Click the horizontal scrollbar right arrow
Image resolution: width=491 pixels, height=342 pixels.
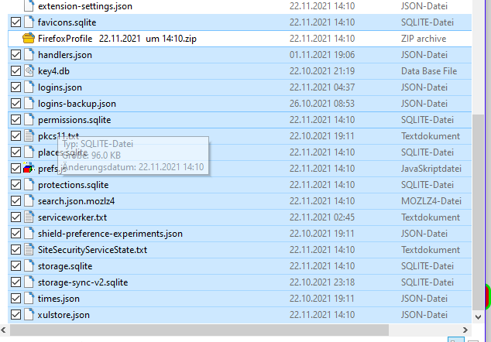pos(465,330)
